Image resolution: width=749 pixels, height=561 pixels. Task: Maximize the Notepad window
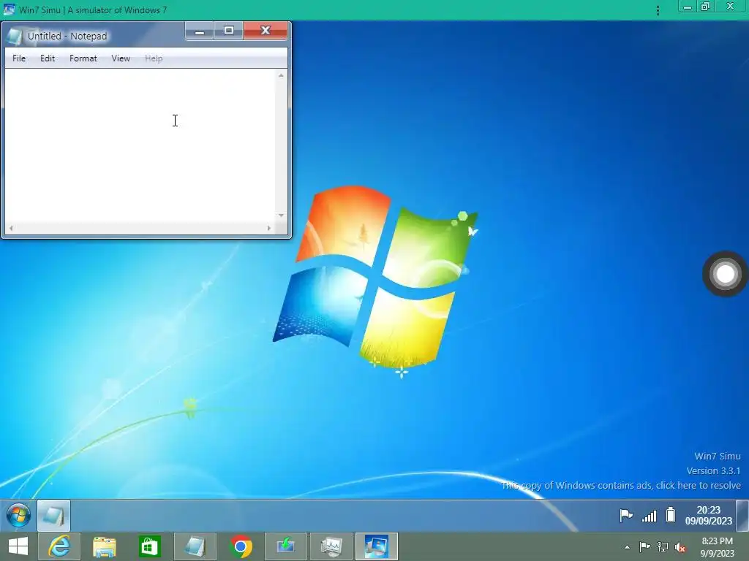pyautogui.click(x=229, y=31)
